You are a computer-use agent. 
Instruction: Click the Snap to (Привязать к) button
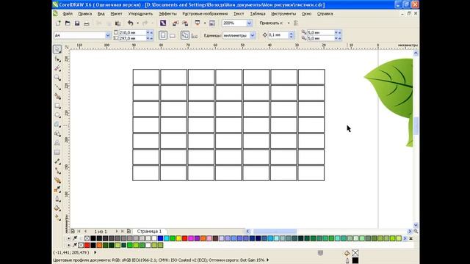coord(271,23)
